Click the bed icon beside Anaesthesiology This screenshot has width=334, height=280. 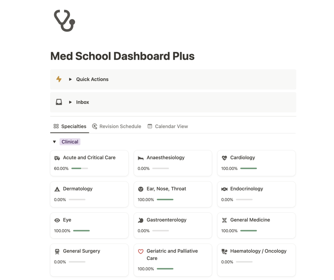[x=141, y=158]
